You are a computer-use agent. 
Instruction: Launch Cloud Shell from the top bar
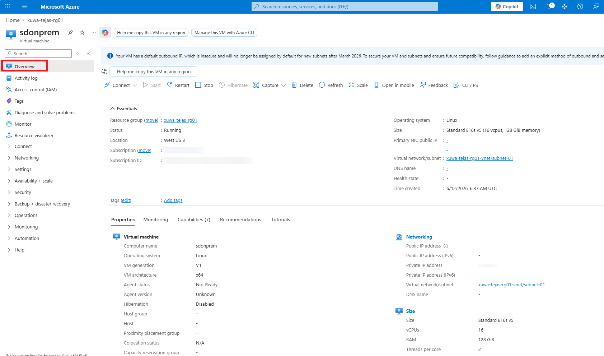tap(533, 6)
